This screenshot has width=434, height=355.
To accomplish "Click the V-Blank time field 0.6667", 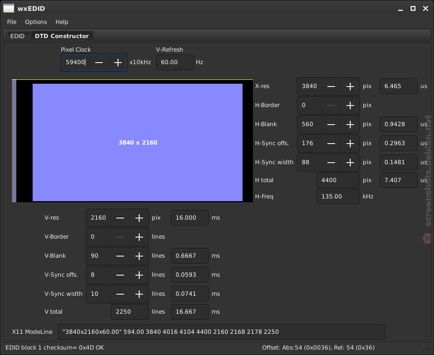I will (x=190, y=256).
